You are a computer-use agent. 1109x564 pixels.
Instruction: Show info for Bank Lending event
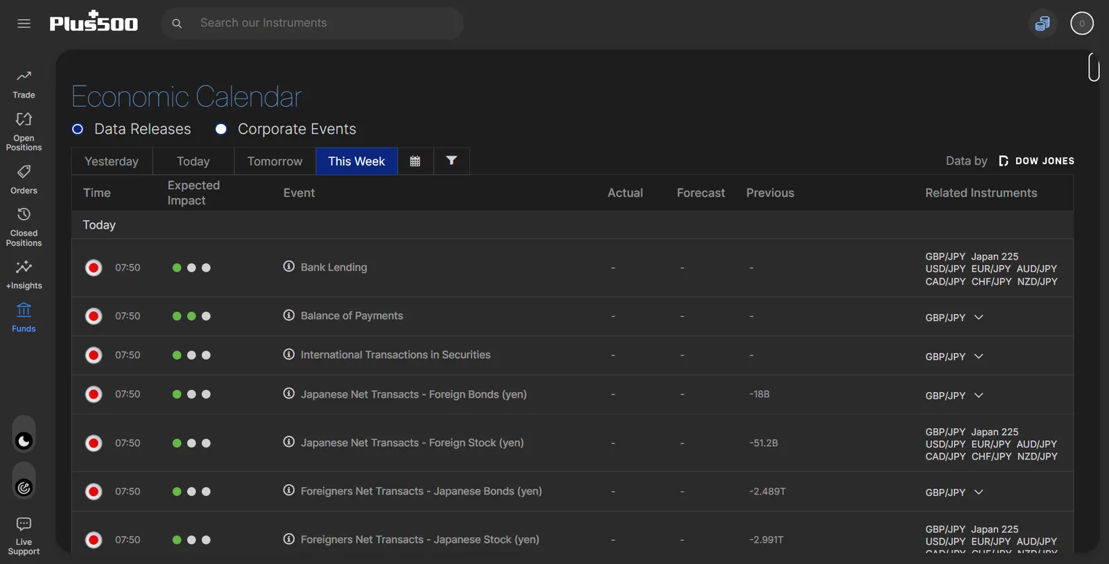click(x=289, y=267)
